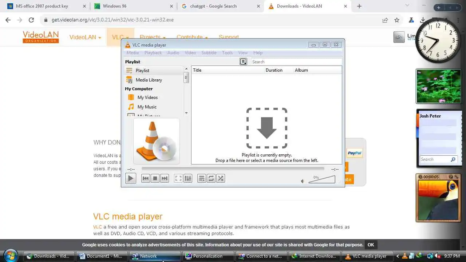This screenshot has height=262, width=466.
Task: Change VLC playlist view mode icon
Action: click(x=243, y=61)
